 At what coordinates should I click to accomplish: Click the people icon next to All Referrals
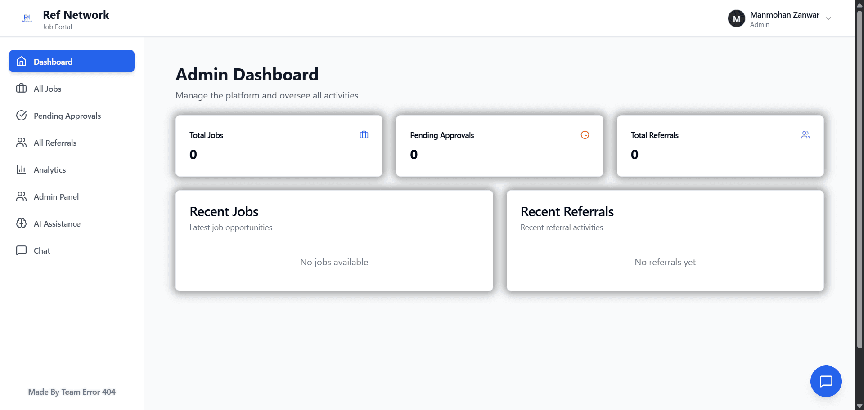(x=22, y=143)
